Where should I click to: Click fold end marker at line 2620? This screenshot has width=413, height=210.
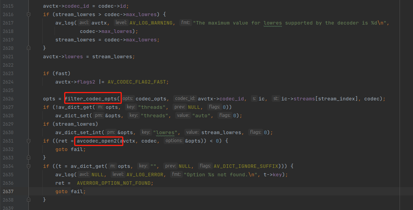click(28, 48)
